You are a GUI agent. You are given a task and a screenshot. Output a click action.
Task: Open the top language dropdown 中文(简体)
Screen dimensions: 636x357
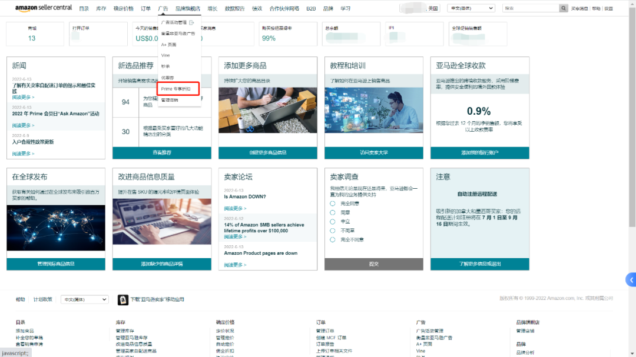[x=471, y=8]
